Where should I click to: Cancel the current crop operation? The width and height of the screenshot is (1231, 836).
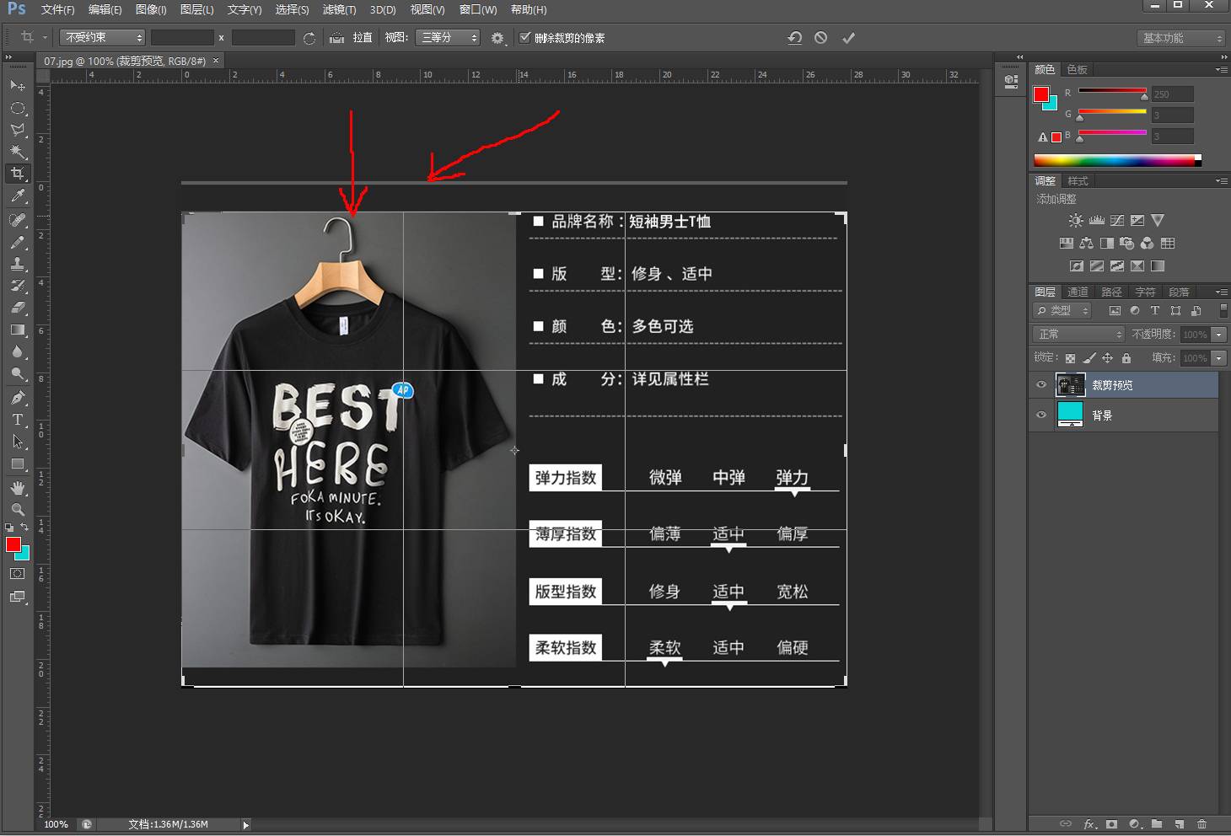tap(821, 38)
